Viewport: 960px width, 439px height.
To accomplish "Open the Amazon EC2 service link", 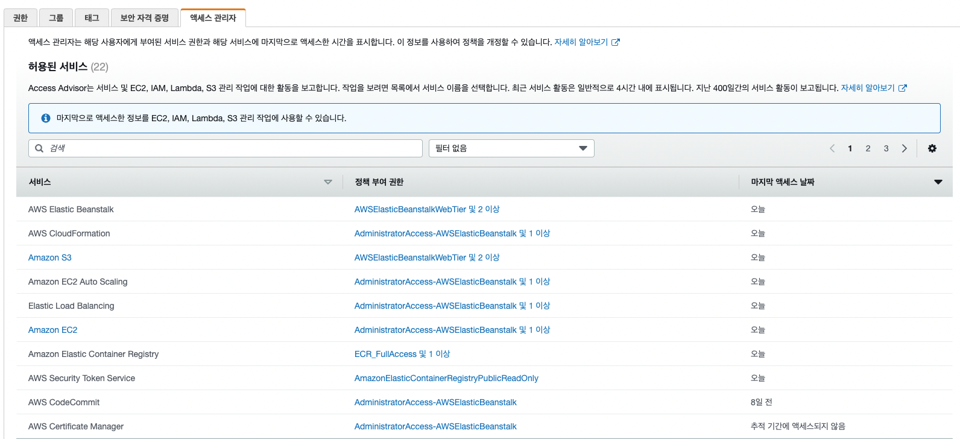I will click(x=53, y=330).
